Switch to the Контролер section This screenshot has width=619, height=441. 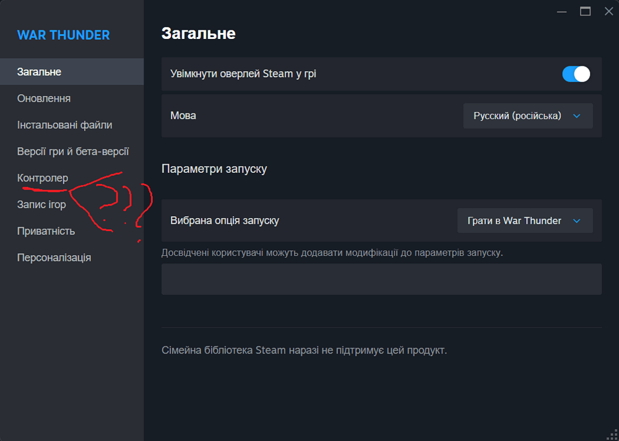(72, 178)
